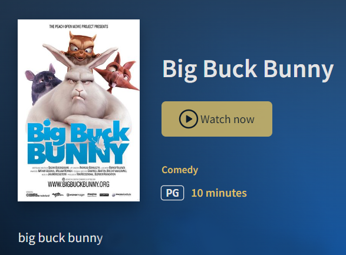Click the Peach Open Movie Project Presents line

pos(78,27)
